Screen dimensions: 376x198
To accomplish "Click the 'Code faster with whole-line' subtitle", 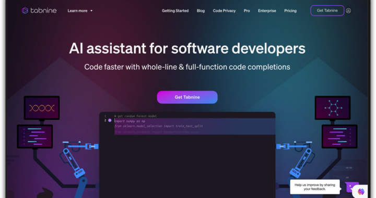I will 187,67.
